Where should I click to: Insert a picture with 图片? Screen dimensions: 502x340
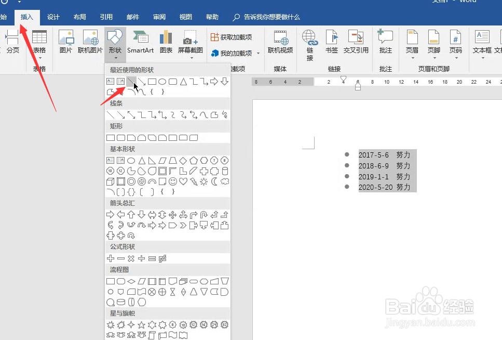pyautogui.click(x=66, y=42)
